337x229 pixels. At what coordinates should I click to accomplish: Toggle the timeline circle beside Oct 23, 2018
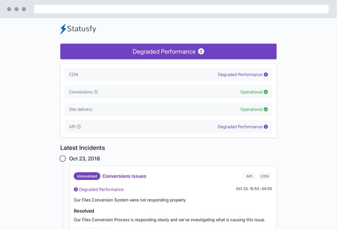(63, 158)
